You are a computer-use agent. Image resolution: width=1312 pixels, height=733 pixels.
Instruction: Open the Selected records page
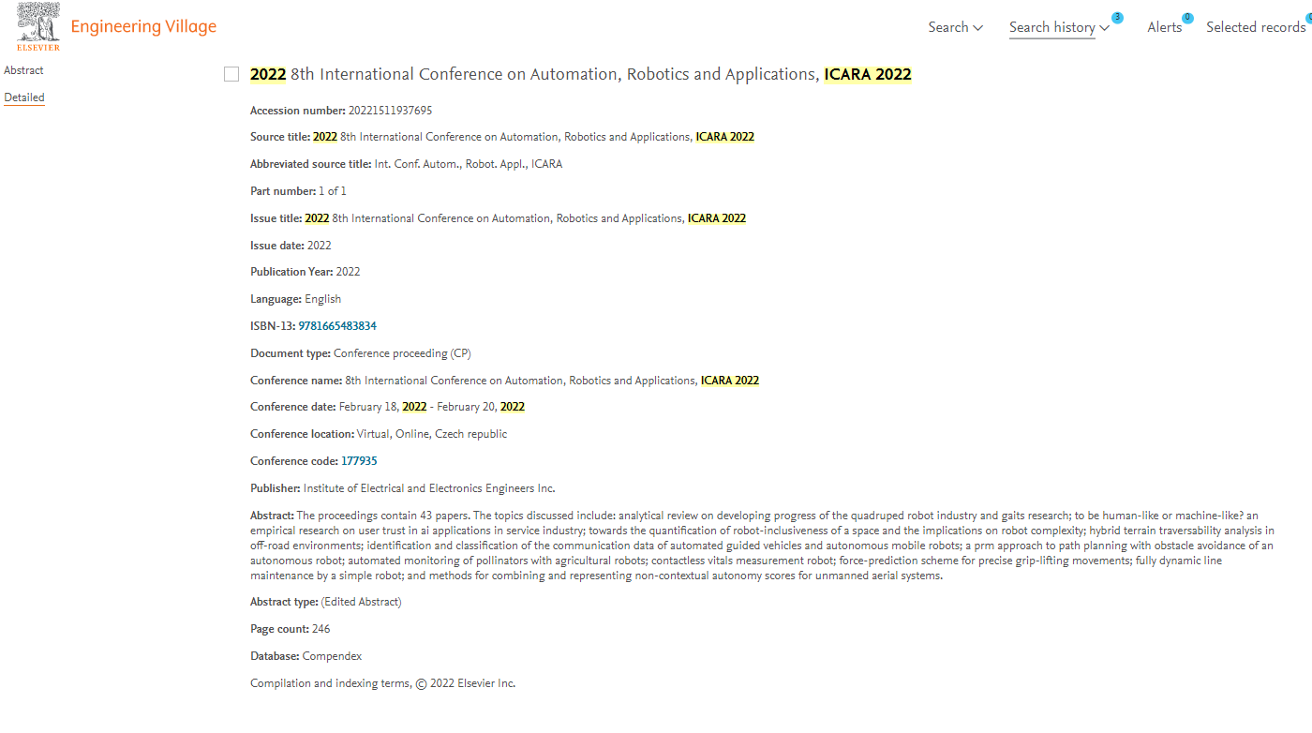click(x=1256, y=27)
